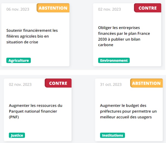The width and height of the screenshot is (166, 143).
Task: Click the "situation de crise" line of the agriculture title
Action: (22, 42)
